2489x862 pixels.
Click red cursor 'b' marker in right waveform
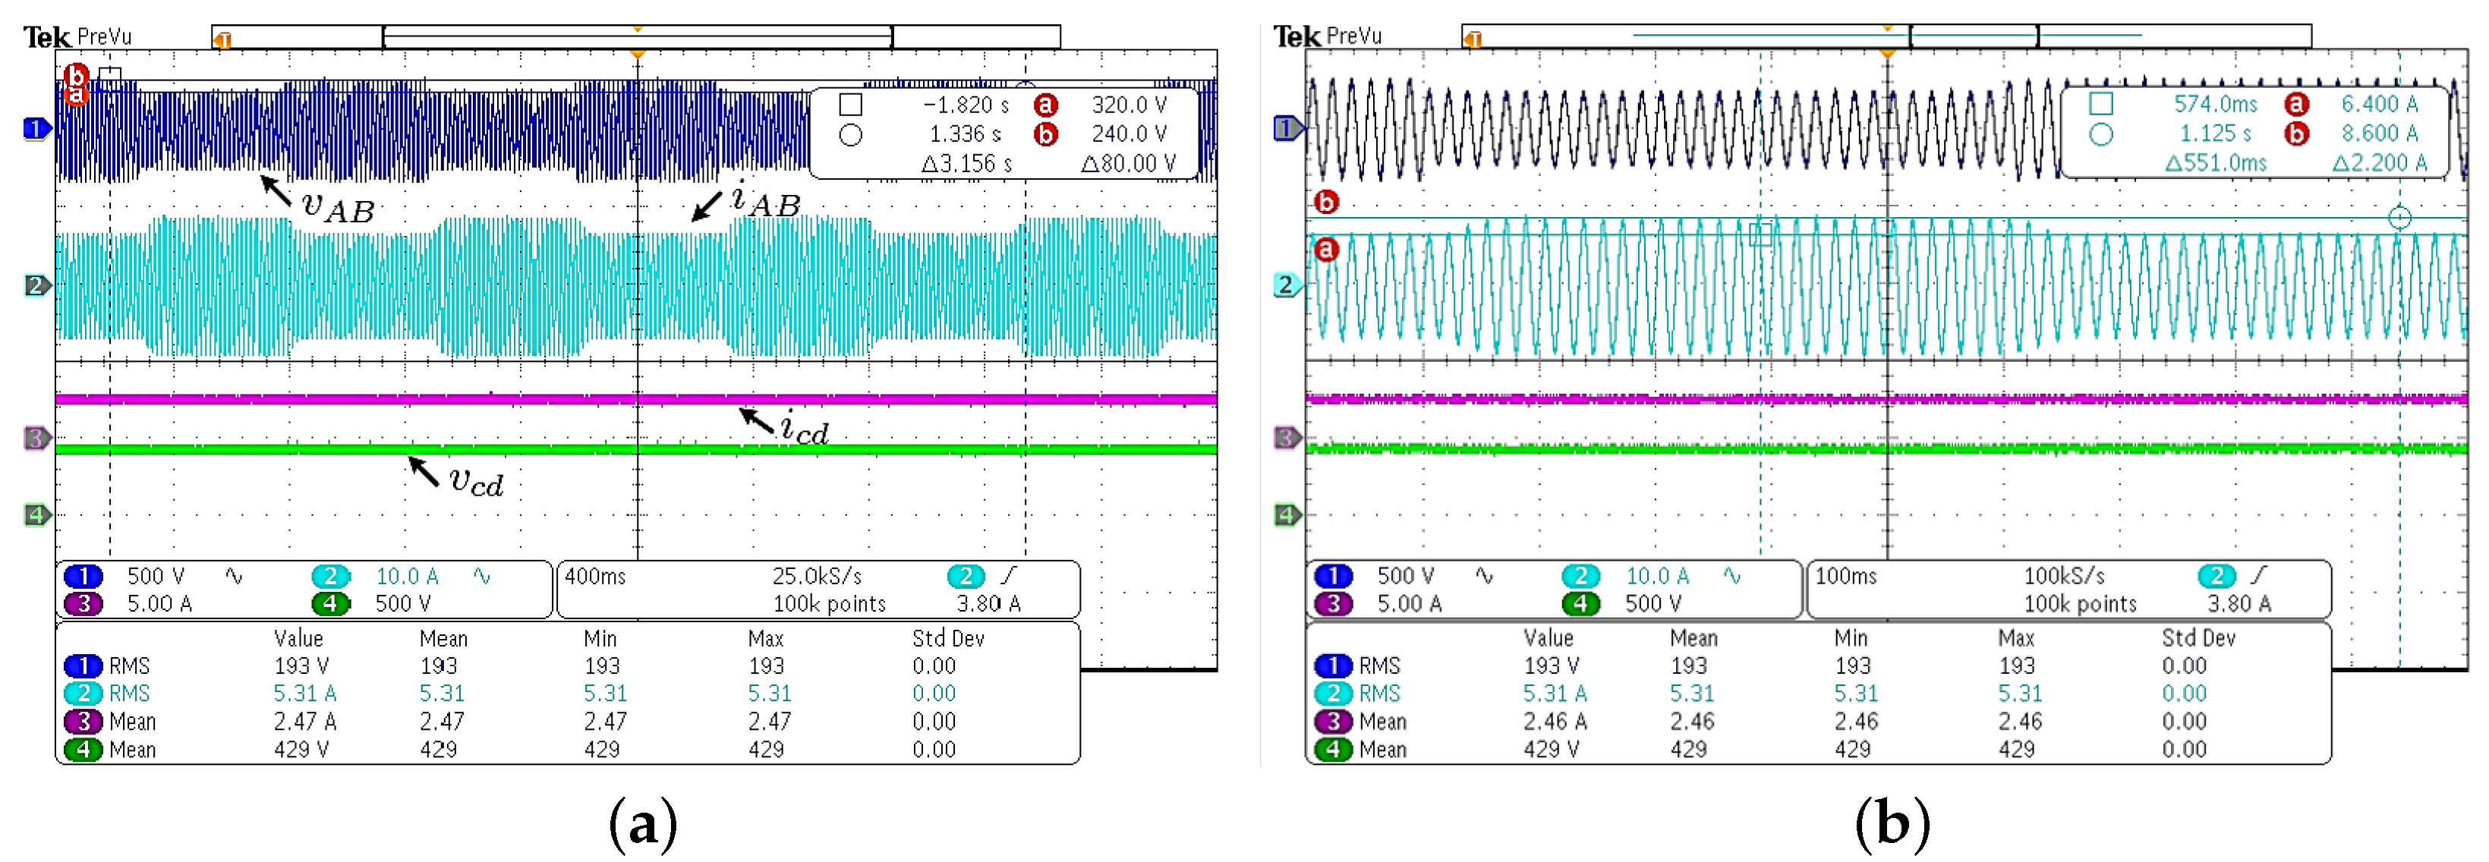click(x=1327, y=202)
